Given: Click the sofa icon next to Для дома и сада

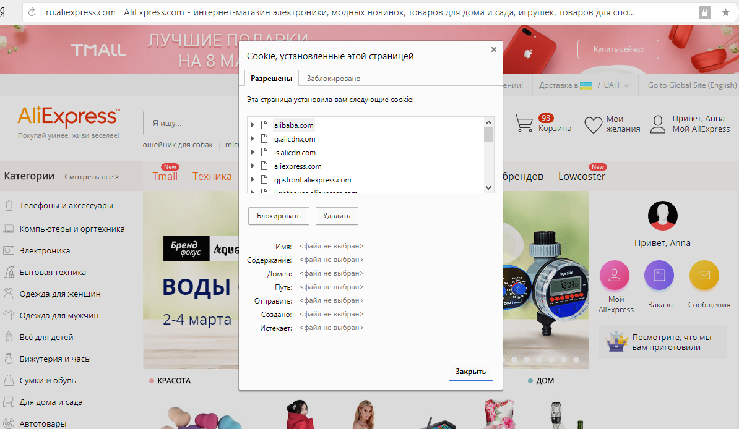Looking at the screenshot, I should click(9, 402).
